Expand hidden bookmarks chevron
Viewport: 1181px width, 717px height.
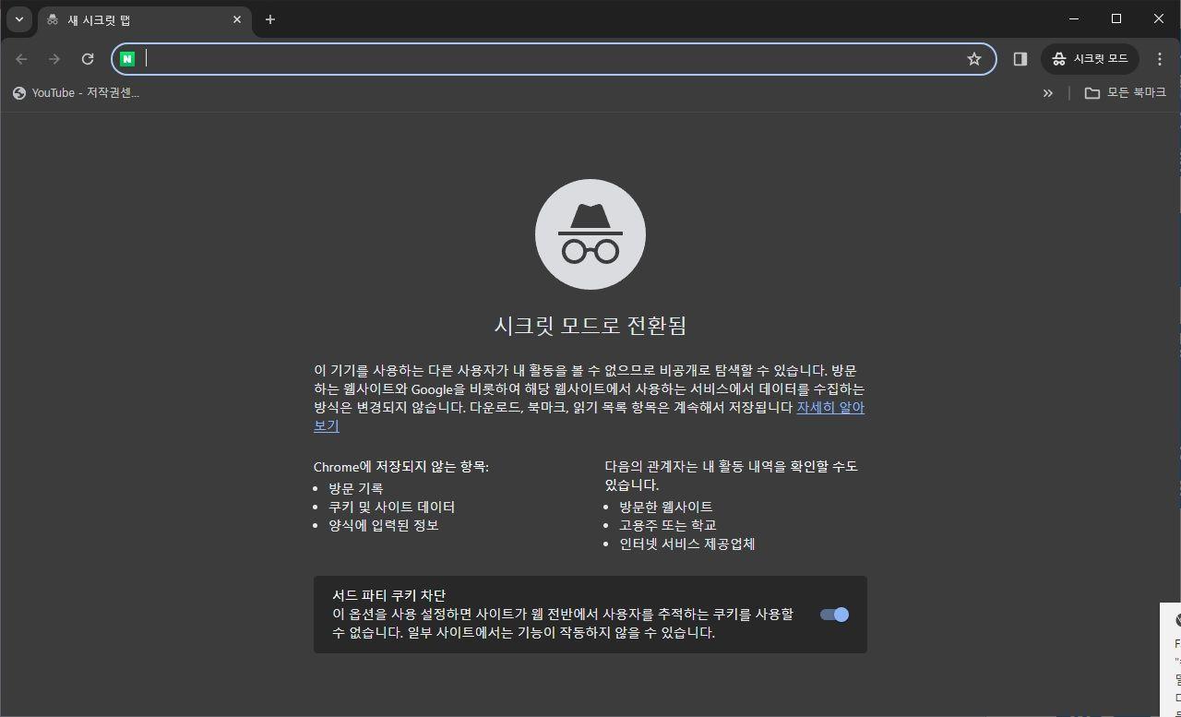point(1047,93)
